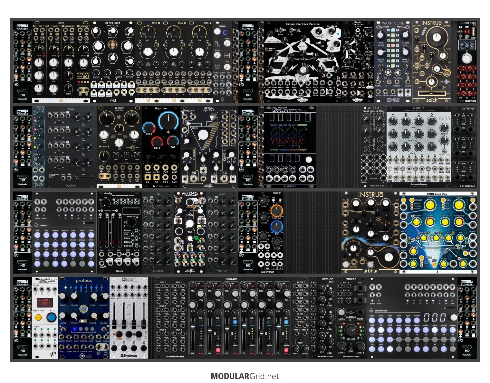Click the RATIO knob on MESSOR
Image resolution: width=490 pixels, height=383 pixels.
coord(264,200)
